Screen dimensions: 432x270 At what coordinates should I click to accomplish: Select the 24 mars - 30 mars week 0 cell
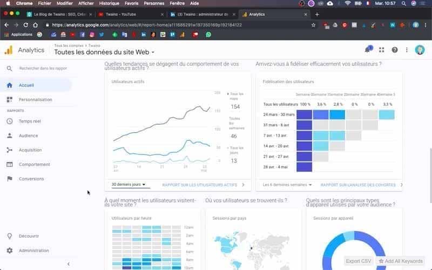(x=304, y=114)
